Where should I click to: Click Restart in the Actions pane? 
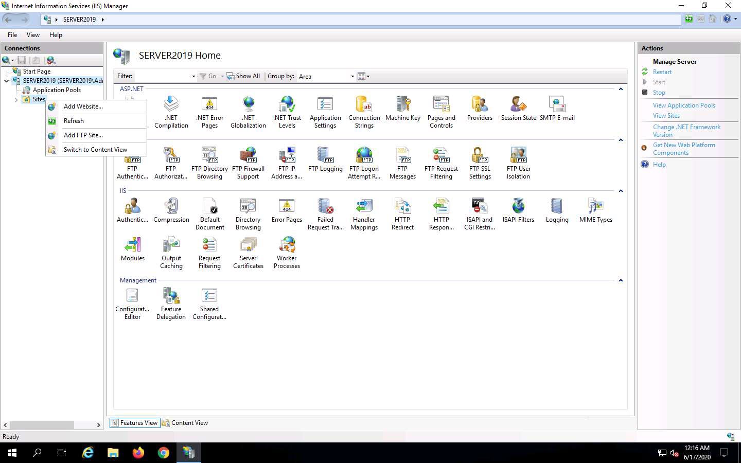662,72
